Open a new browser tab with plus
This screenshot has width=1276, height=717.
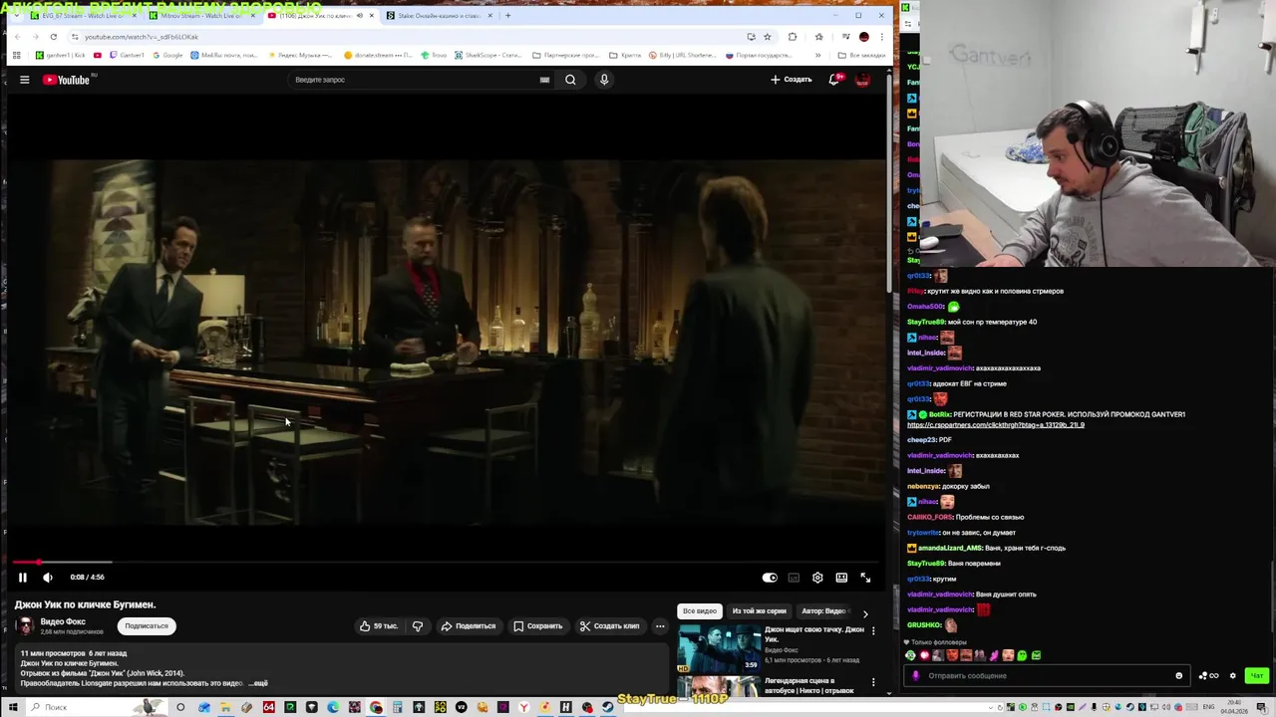pyautogui.click(x=507, y=16)
